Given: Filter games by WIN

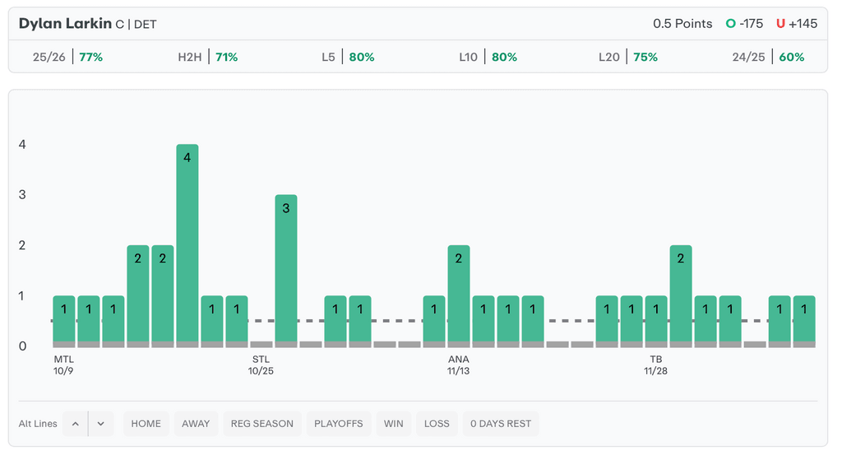Looking at the screenshot, I should point(394,424).
